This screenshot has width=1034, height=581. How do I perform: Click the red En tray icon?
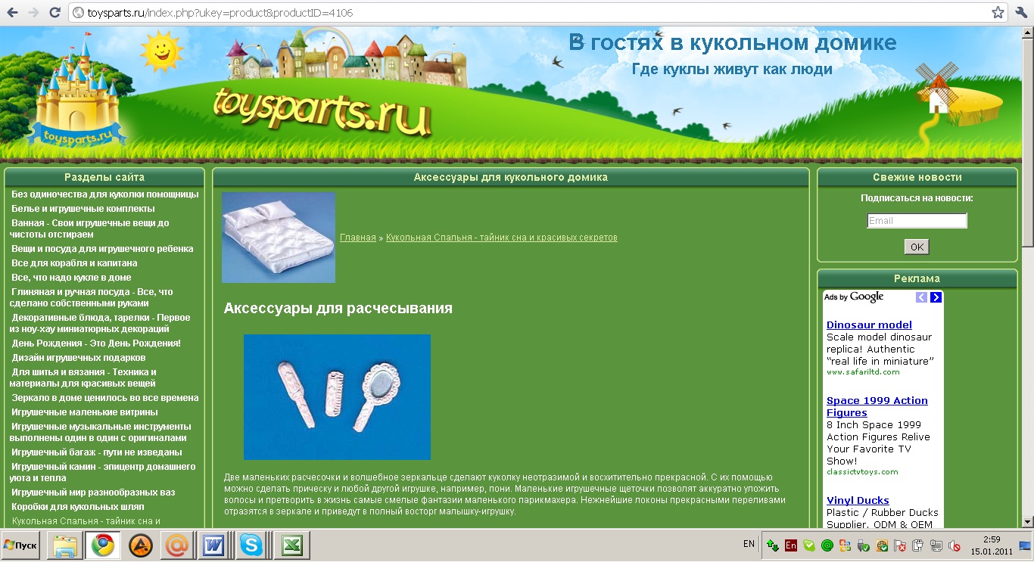click(791, 545)
